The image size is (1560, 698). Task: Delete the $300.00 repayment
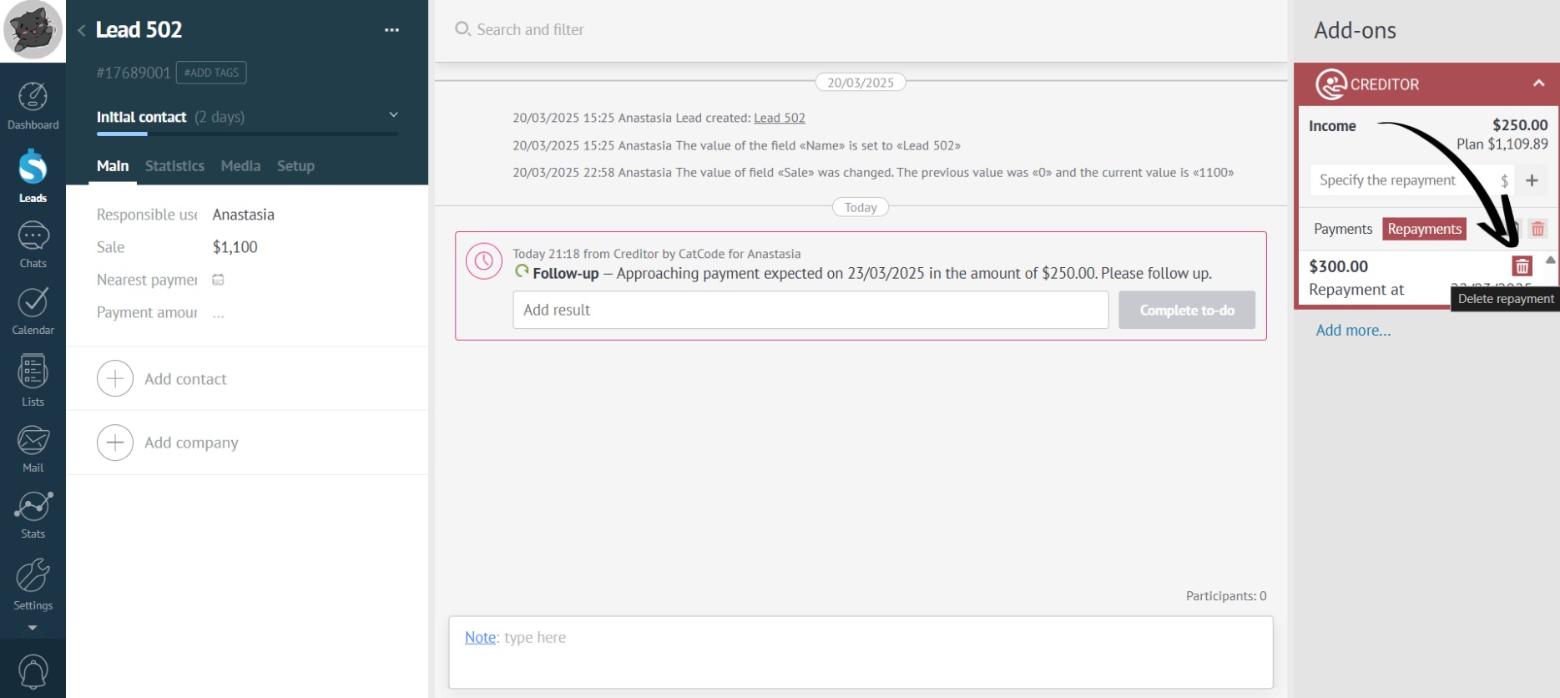[x=1522, y=266]
